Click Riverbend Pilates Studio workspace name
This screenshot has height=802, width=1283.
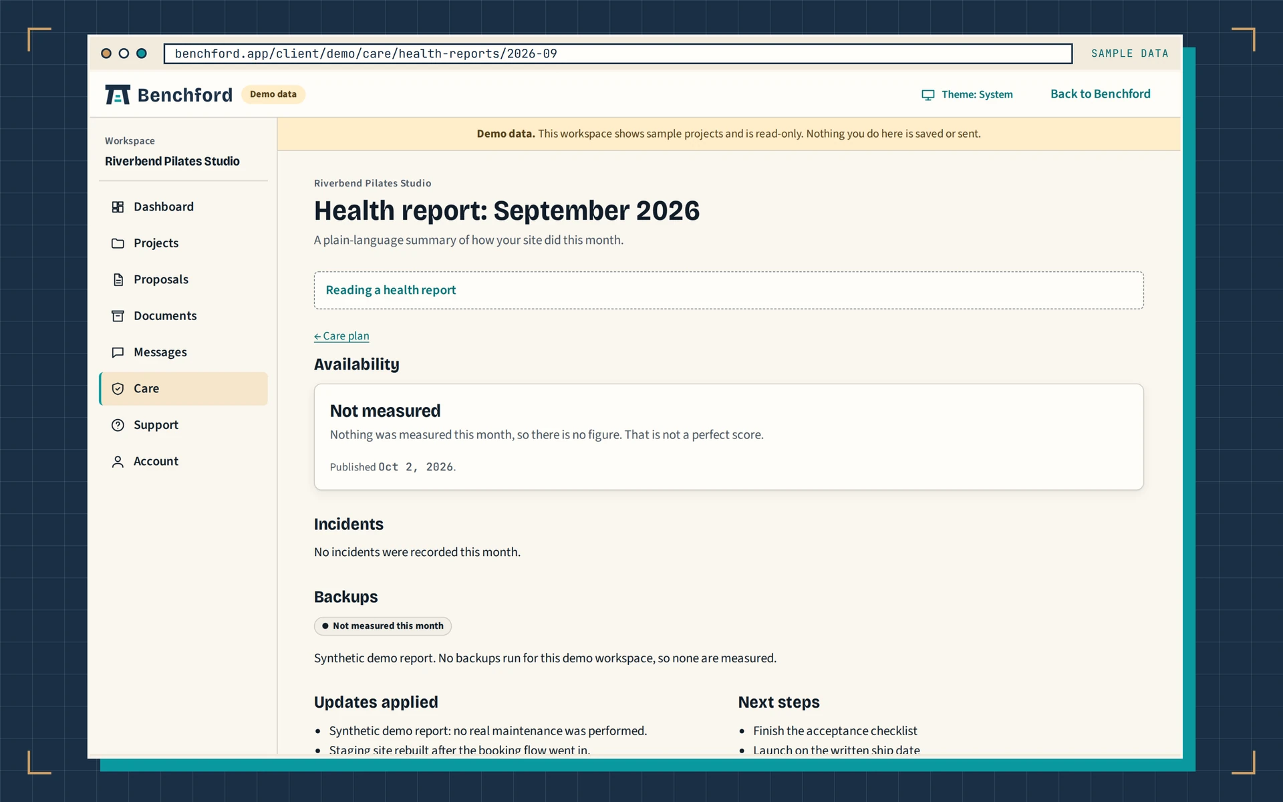coord(172,161)
